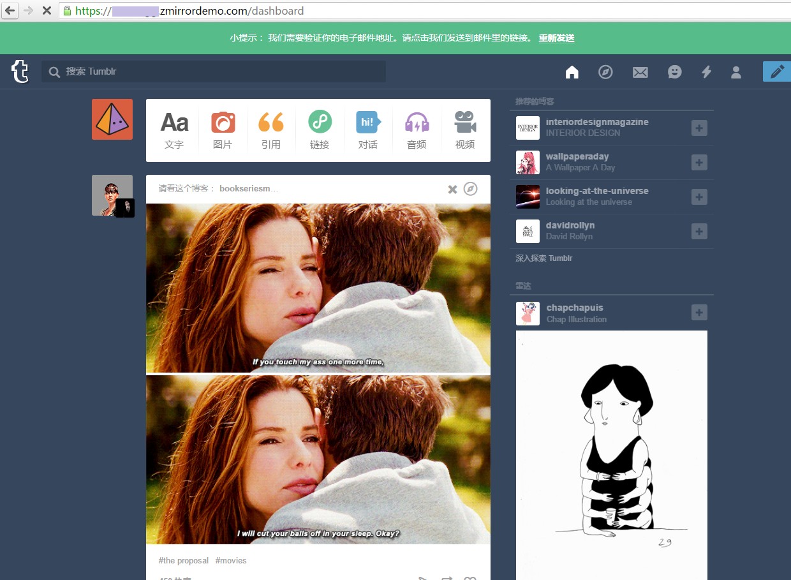Viewport: 791px width, 580px height.
Task: Open the chapchapuis illustration in radar
Action: tap(612, 455)
